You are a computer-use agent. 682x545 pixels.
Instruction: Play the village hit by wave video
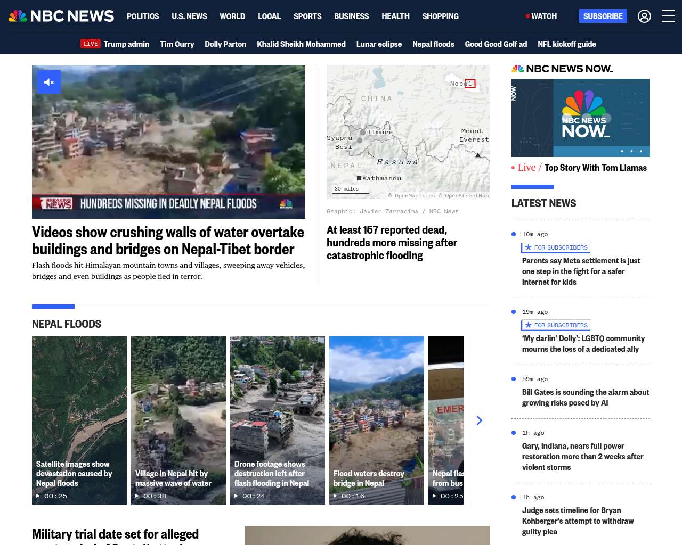(x=178, y=420)
